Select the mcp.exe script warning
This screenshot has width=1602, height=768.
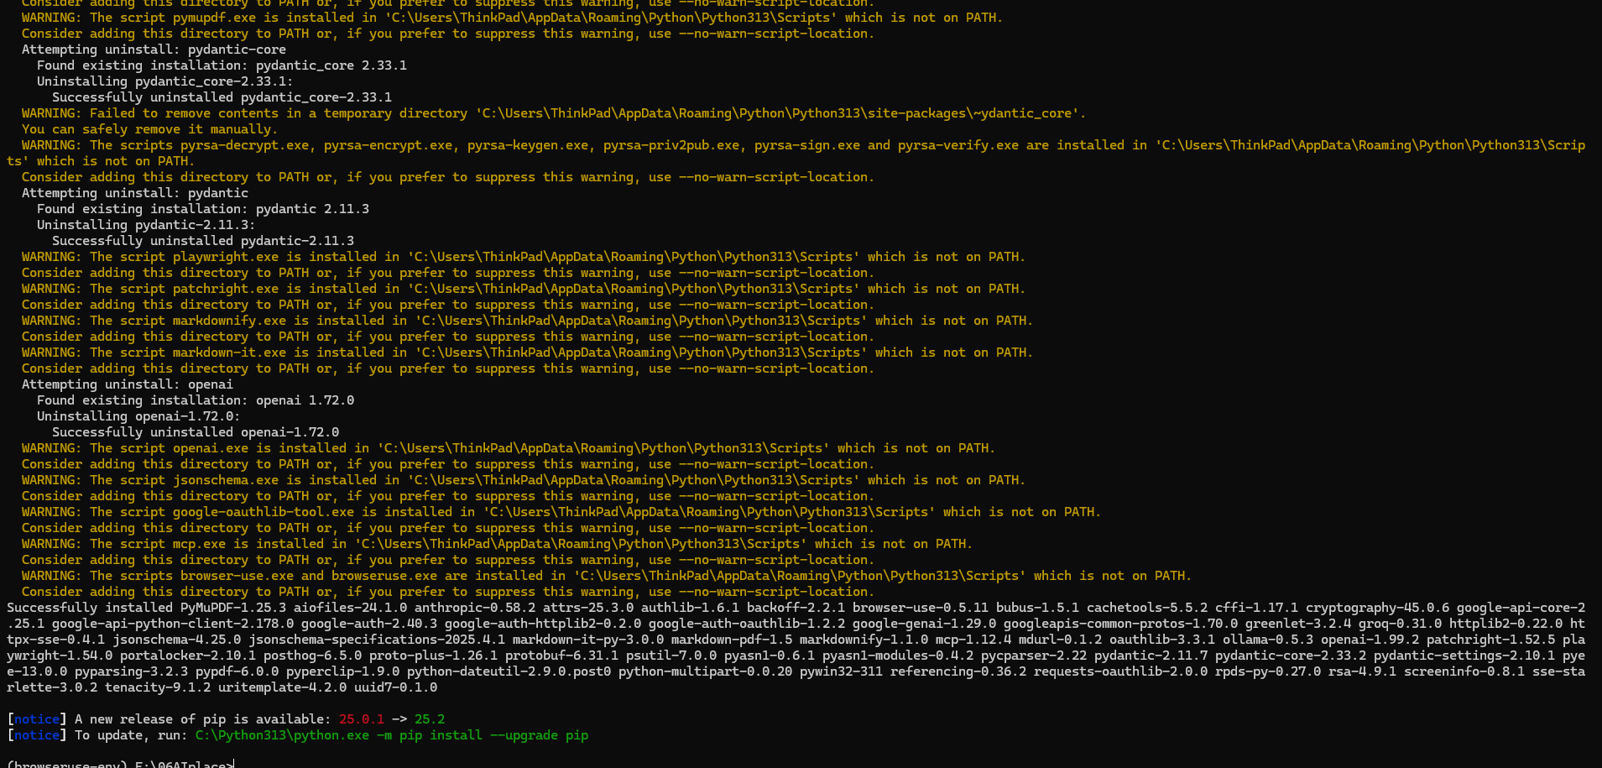point(497,544)
